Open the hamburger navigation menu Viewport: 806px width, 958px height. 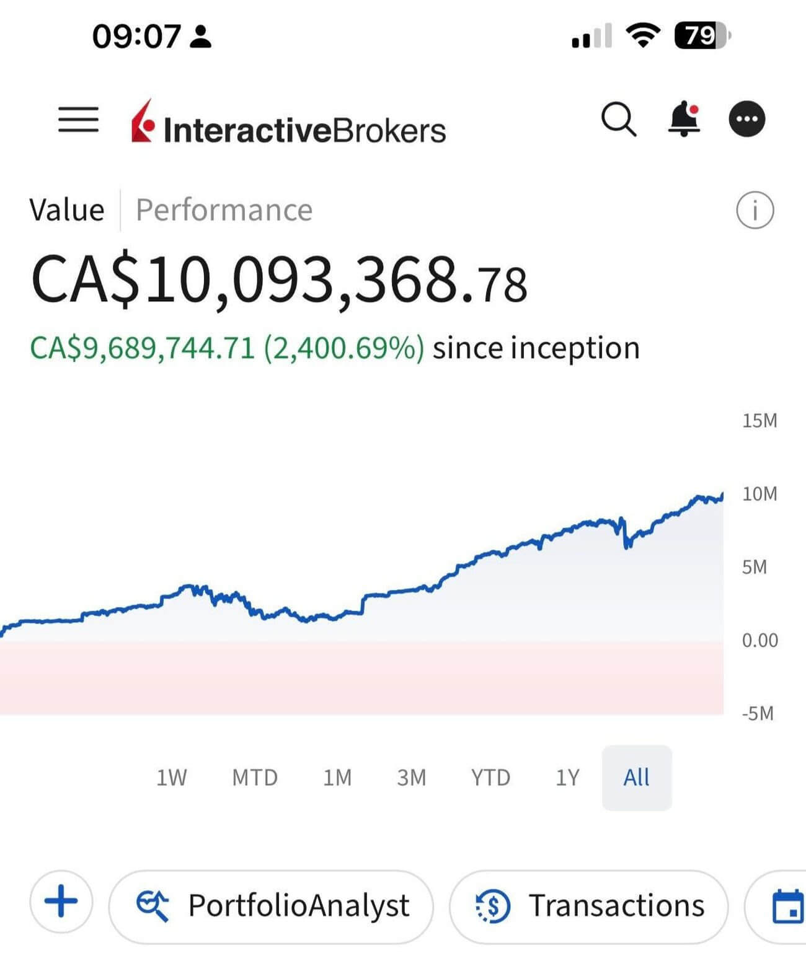(78, 119)
